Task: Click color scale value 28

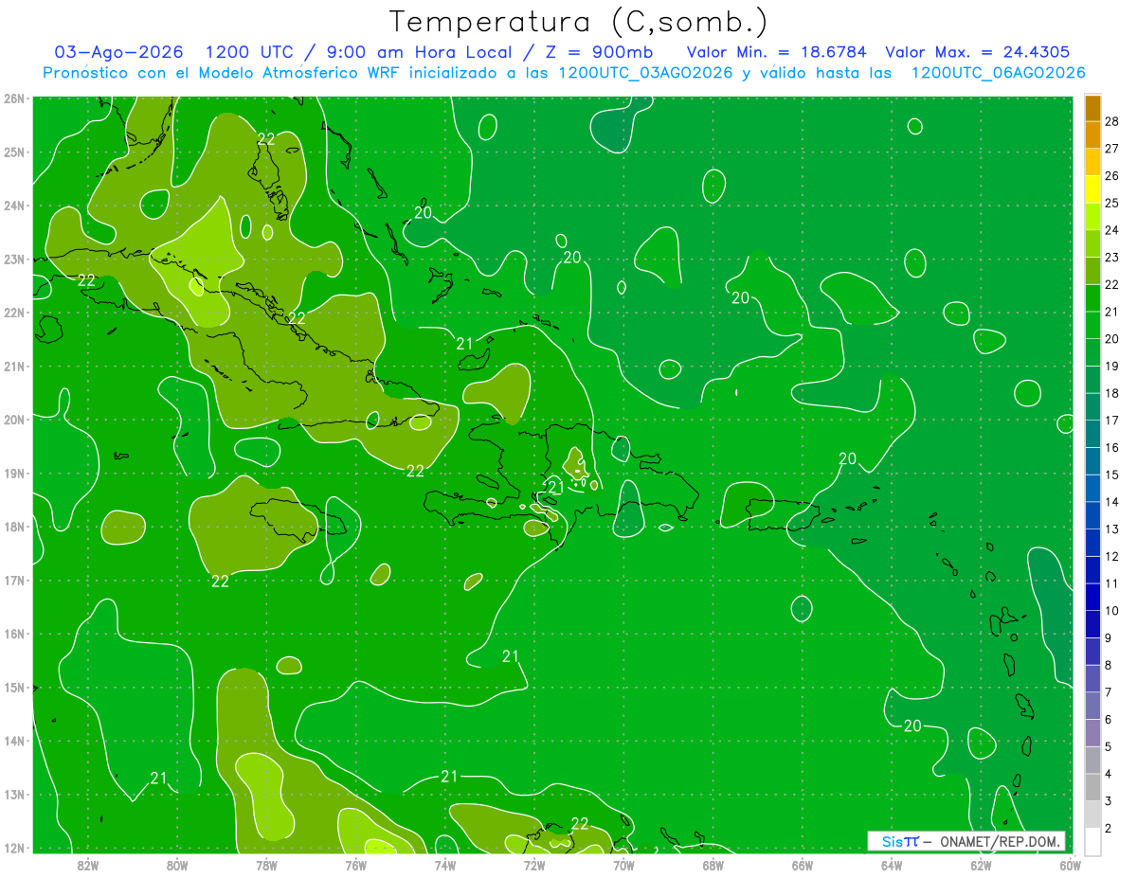Action: click(x=1111, y=122)
